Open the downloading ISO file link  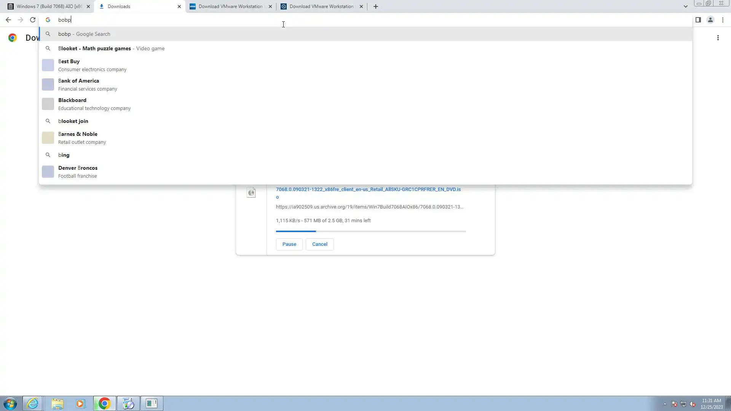tap(368, 189)
